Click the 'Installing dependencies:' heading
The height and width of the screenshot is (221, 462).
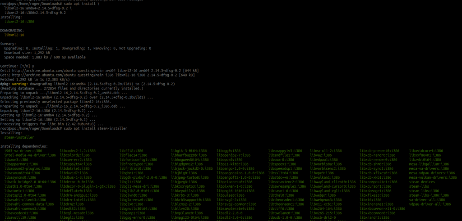24,146
